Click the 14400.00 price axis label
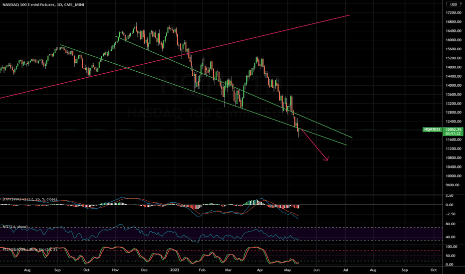 454,76
